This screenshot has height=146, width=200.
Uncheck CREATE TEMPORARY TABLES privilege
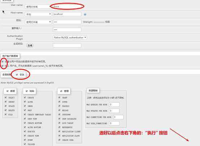point(25,114)
